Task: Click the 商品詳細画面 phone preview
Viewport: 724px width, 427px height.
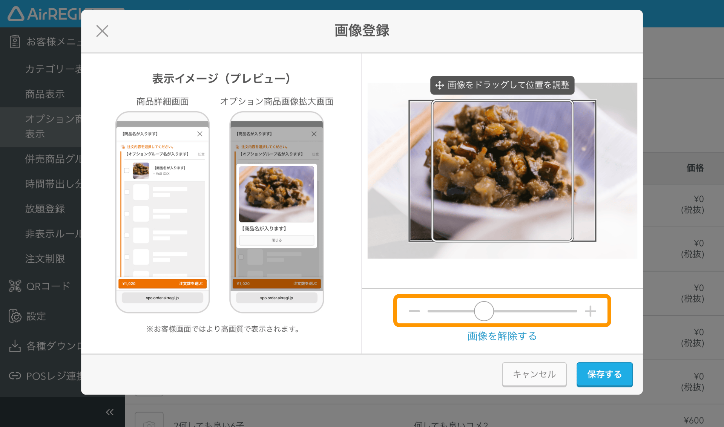Action: point(163,212)
